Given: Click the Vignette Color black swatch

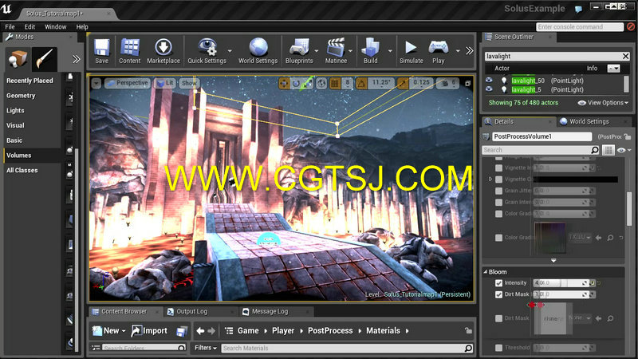Looking at the screenshot, I should (576, 179).
